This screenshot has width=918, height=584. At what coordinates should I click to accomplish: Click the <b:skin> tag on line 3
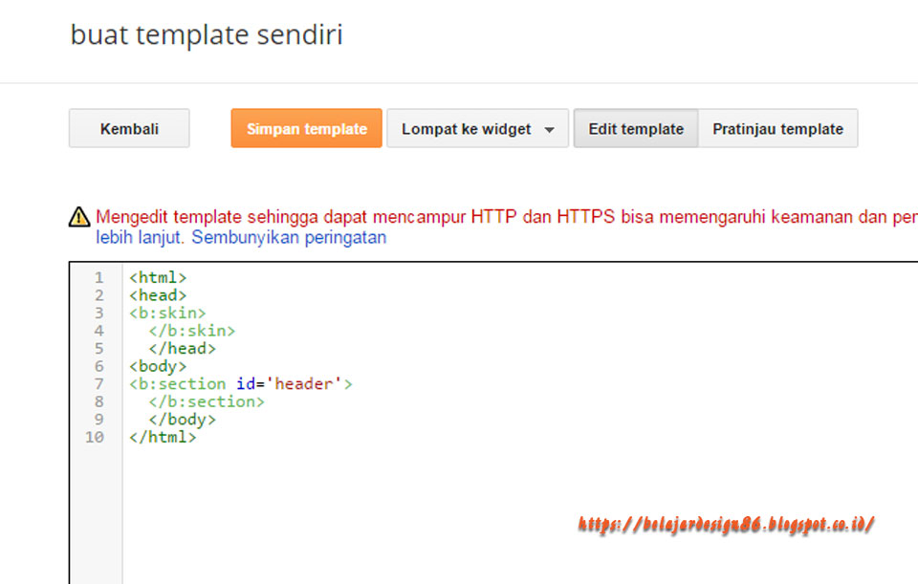click(167, 314)
